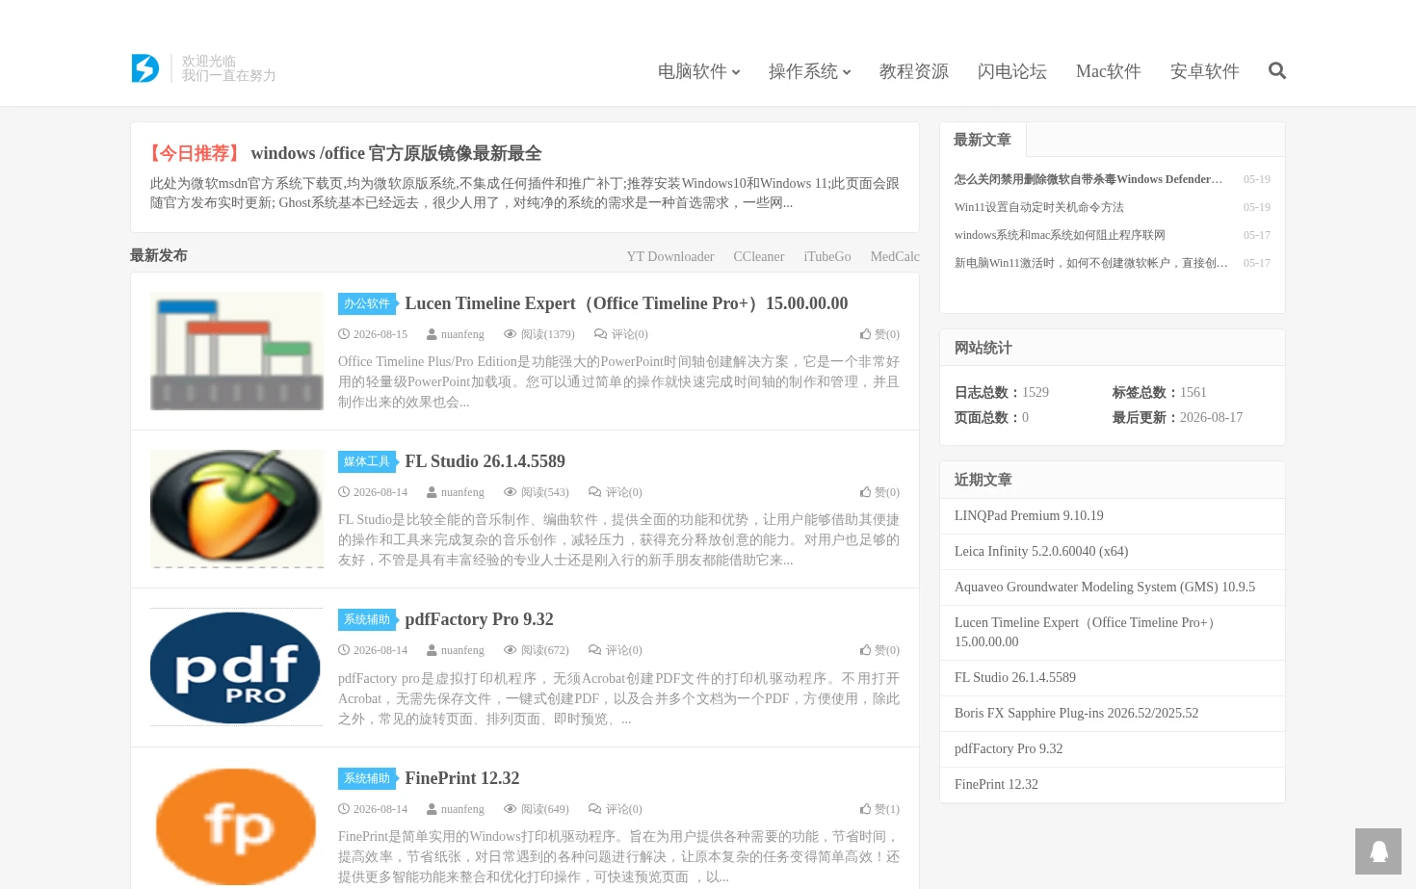Open Lucen Timeline Expert thumbnail image

237,351
